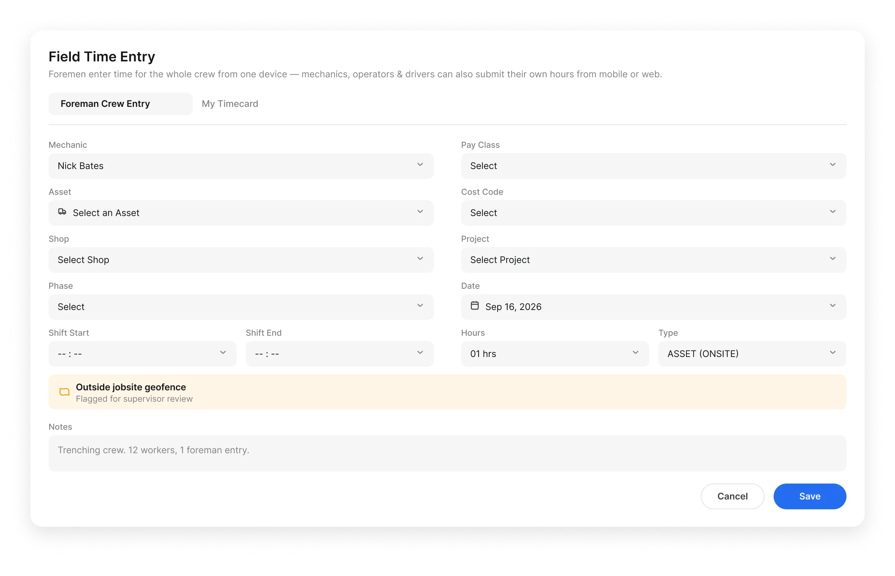Click the Field Time Entry heading

click(102, 57)
